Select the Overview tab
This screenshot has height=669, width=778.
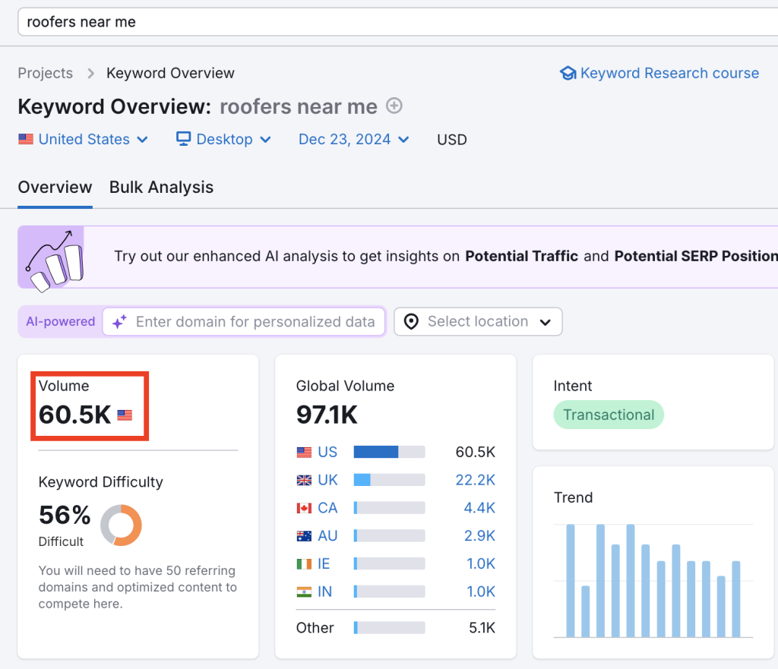(x=55, y=187)
